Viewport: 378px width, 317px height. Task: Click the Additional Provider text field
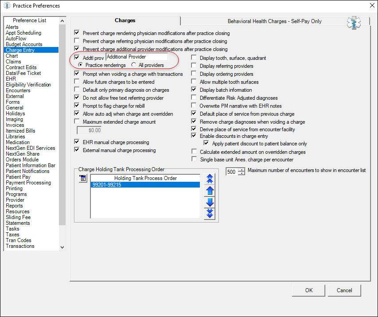[x=136, y=57]
